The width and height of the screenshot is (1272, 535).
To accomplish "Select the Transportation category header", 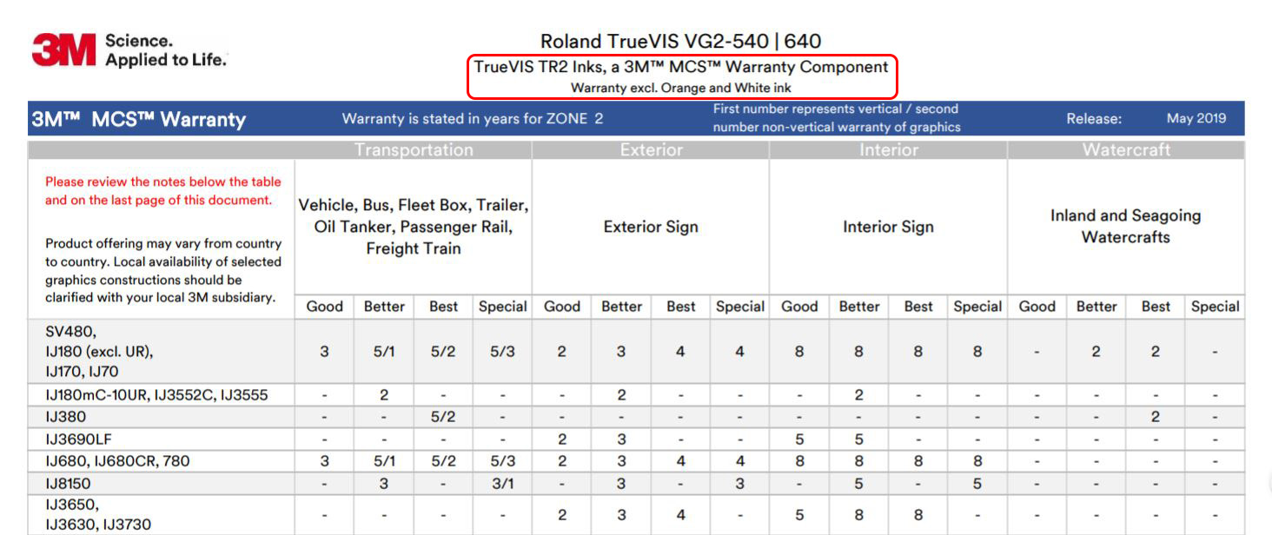I will (414, 150).
